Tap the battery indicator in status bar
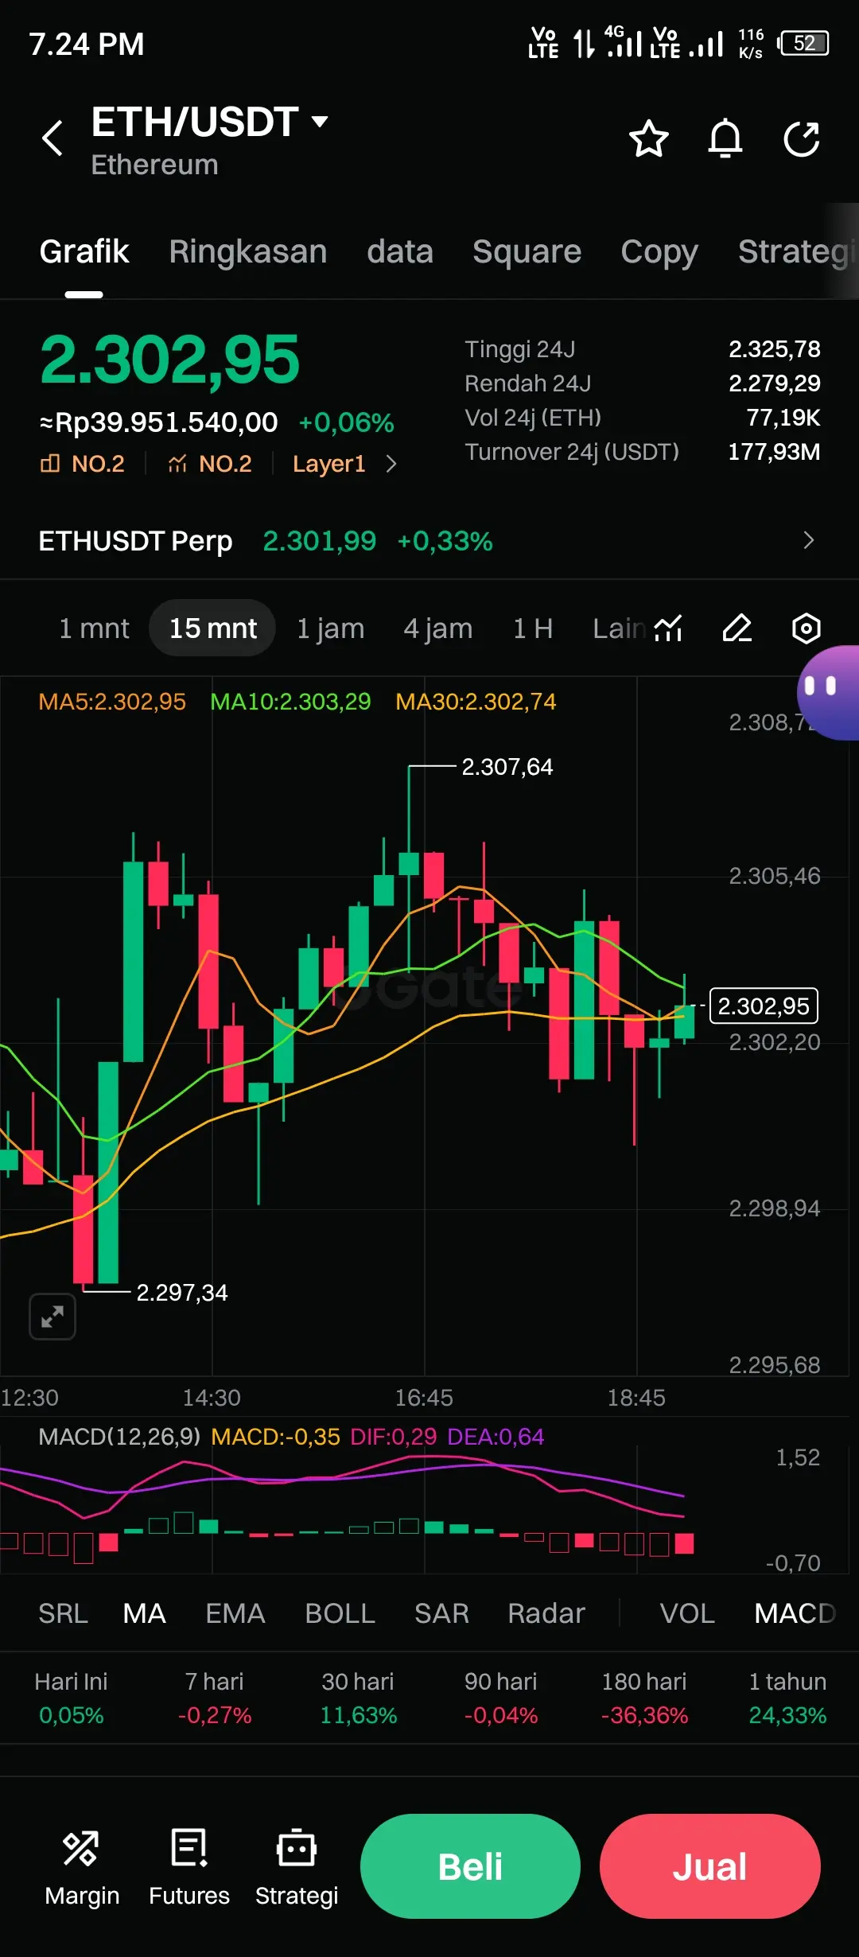 pos(803,43)
